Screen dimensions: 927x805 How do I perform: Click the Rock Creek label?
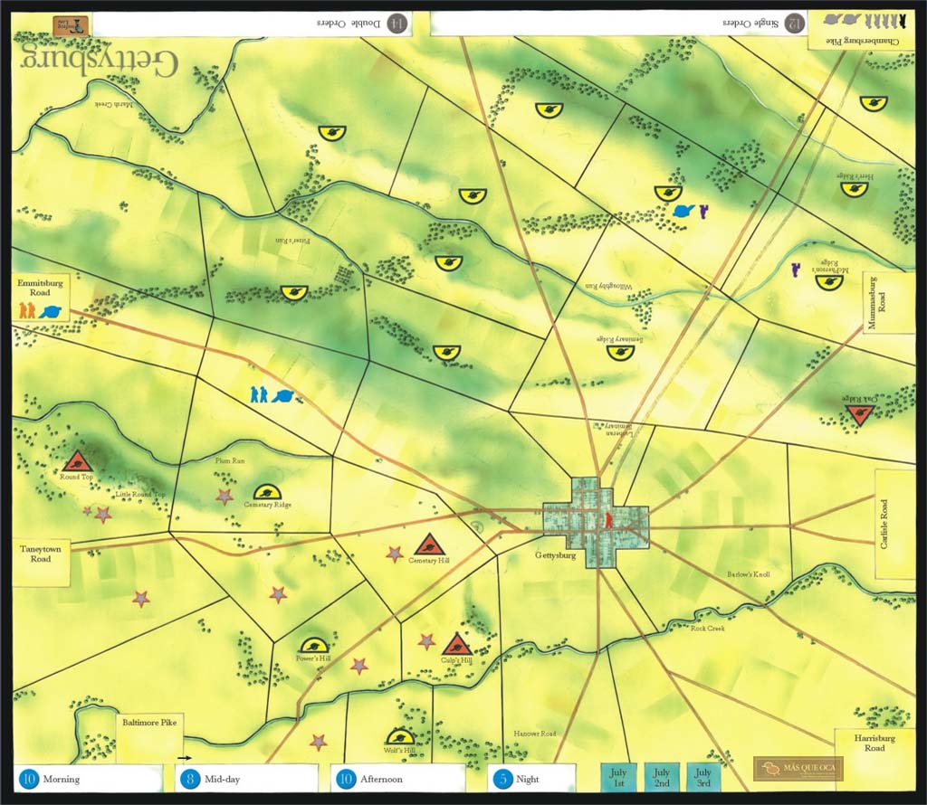[708, 629]
